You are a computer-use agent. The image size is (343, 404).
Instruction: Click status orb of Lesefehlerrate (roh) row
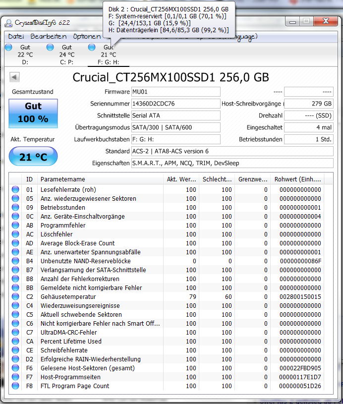[x=15, y=189]
